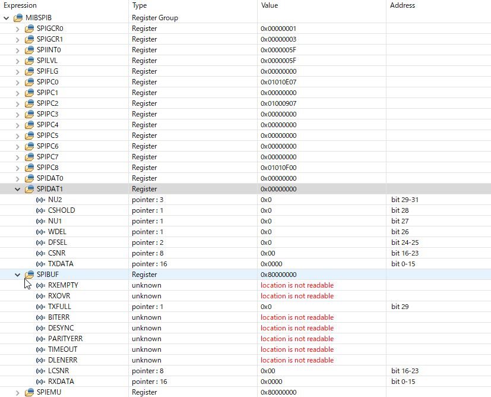Expand the SPIGCR1 register
The height and width of the screenshot is (397, 491).
pyautogui.click(x=18, y=39)
